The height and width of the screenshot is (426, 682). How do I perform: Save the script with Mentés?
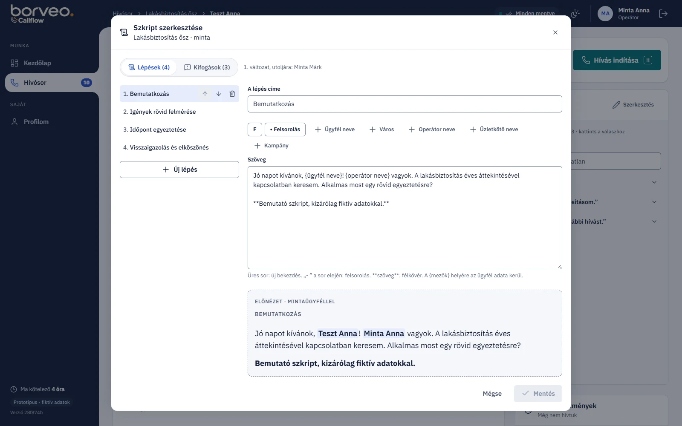point(538,394)
